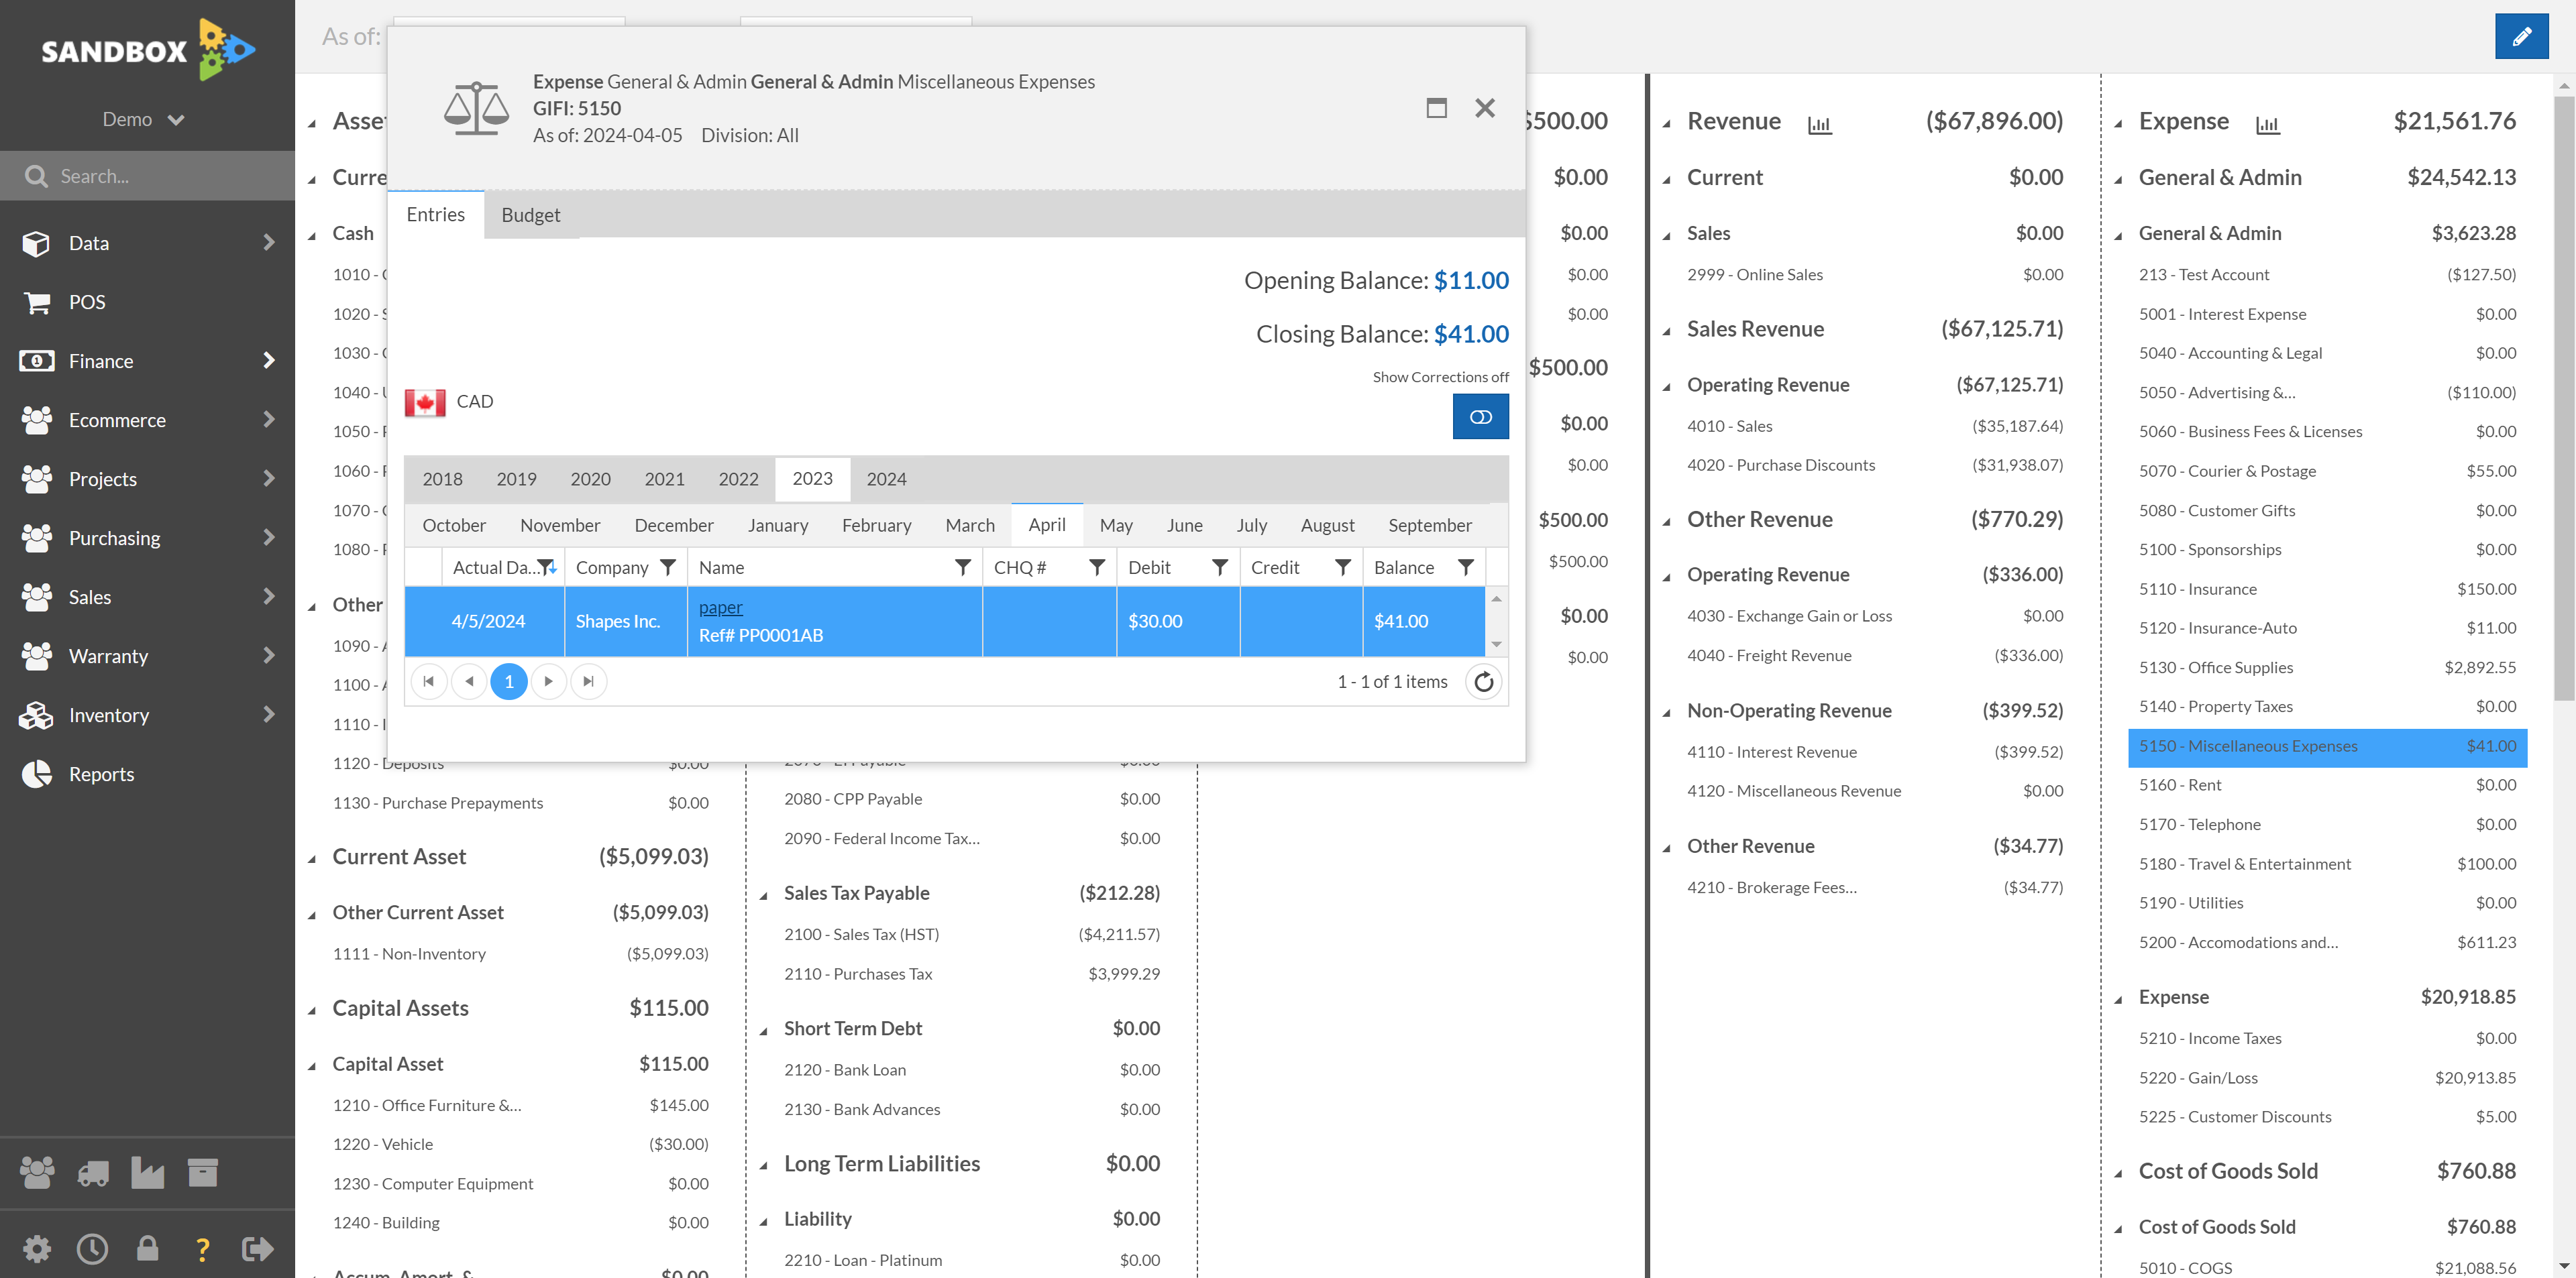This screenshot has width=2576, height=1278.
Task: Click the delivery truck icon in sidebar footer
Action: [x=93, y=1172]
